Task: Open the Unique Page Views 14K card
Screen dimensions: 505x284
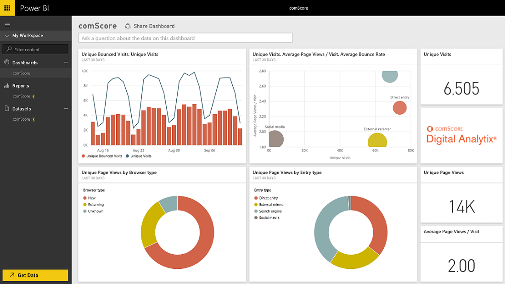Action: coord(461,195)
